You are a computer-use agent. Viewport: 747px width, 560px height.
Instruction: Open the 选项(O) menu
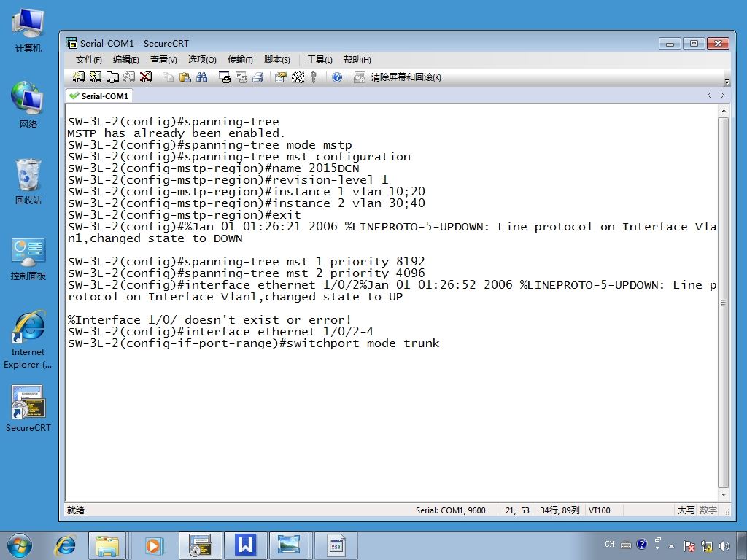[x=202, y=60]
